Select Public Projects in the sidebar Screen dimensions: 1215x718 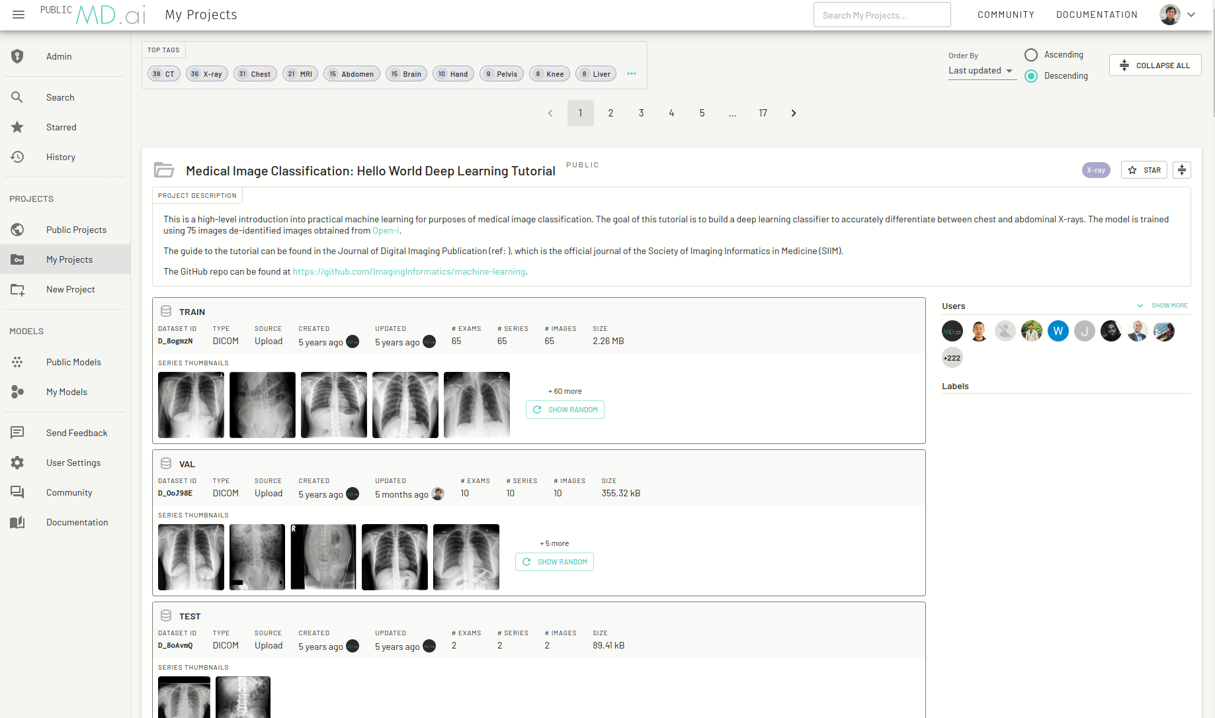(17, 229)
